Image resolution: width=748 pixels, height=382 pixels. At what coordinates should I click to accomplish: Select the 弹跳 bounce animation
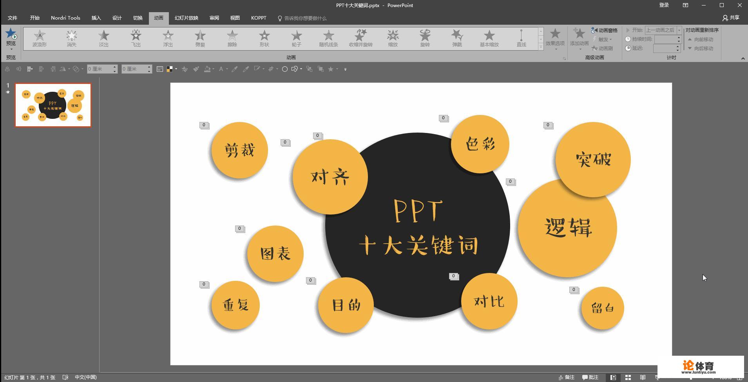pos(457,38)
